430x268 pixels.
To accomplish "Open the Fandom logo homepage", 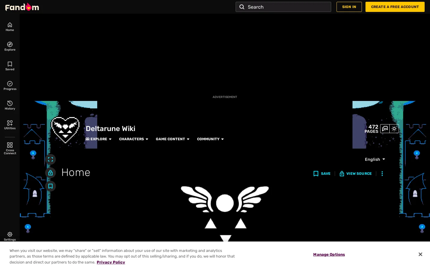I will tap(22, 7).
